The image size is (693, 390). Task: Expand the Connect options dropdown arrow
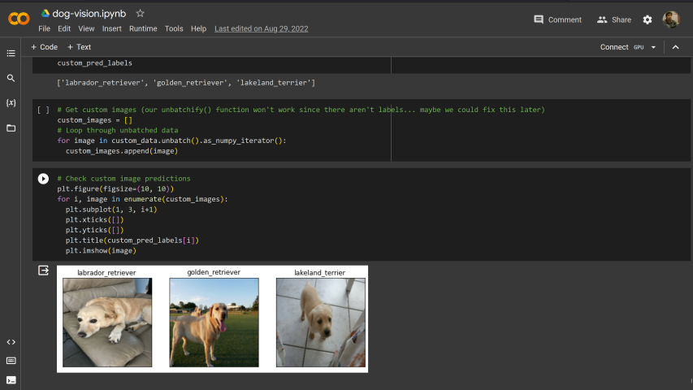point(653,47)
